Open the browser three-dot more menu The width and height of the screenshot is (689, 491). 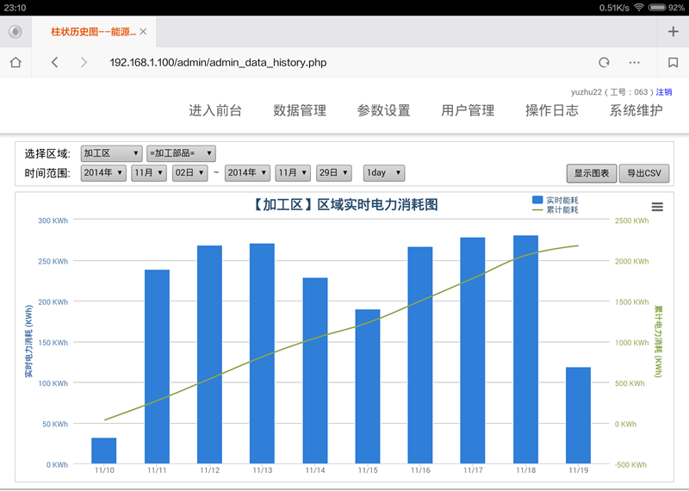(x=635, y=62)
